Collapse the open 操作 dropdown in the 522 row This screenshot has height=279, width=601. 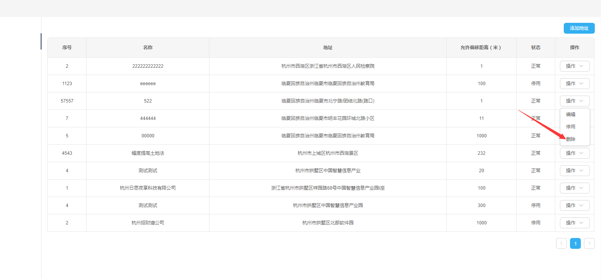574,101
